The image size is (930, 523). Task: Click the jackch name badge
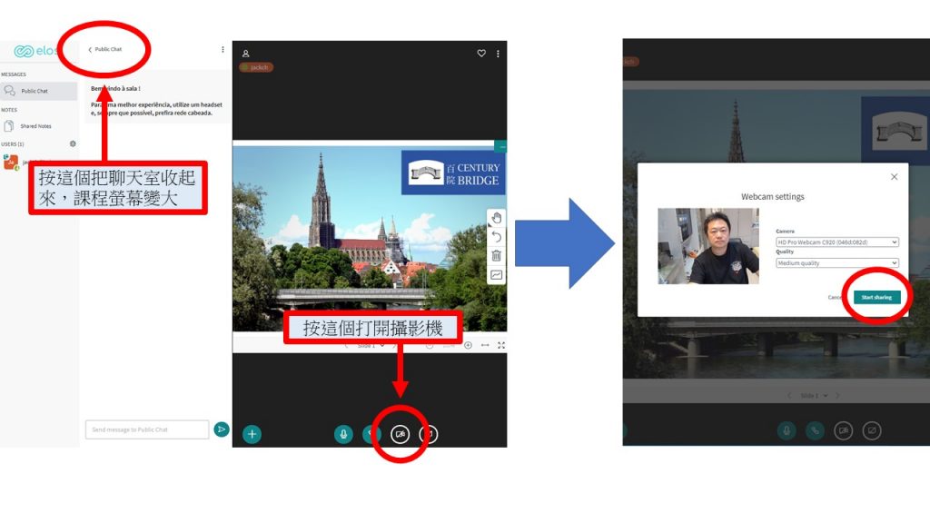(x=256, y=67)
